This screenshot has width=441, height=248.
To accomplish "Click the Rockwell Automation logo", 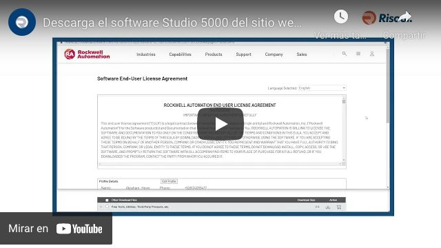I will pos(87,54).
